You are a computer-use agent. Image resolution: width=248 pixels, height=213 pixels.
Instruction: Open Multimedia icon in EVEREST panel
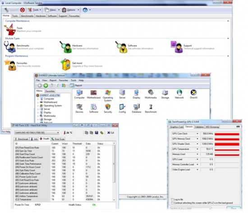151,93
